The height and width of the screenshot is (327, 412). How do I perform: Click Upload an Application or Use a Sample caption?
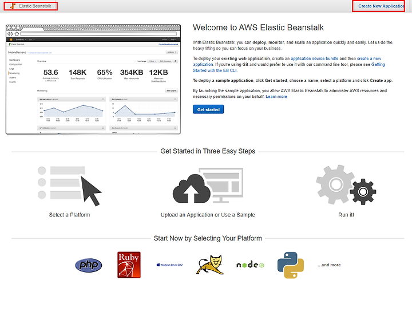(x=208, y=215)
